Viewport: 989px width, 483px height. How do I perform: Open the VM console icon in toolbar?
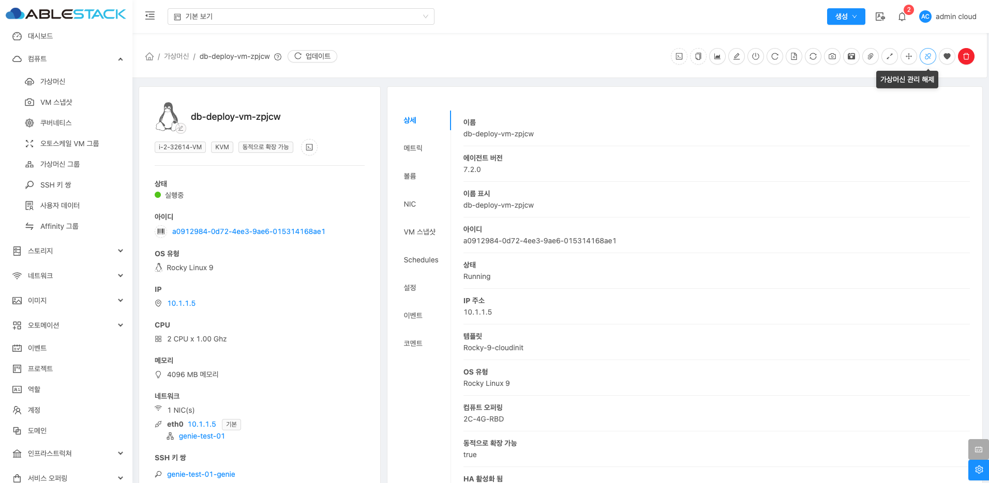click(x=679, y=56)
